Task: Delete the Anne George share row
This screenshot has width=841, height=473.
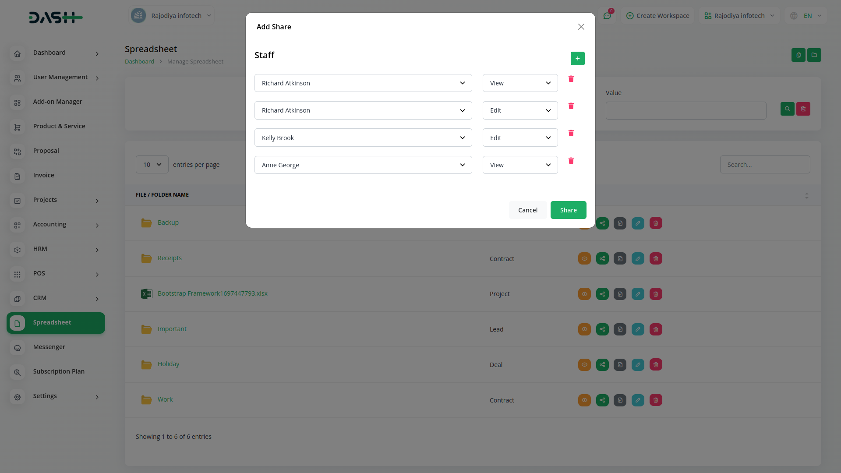Action: (571, 161)
